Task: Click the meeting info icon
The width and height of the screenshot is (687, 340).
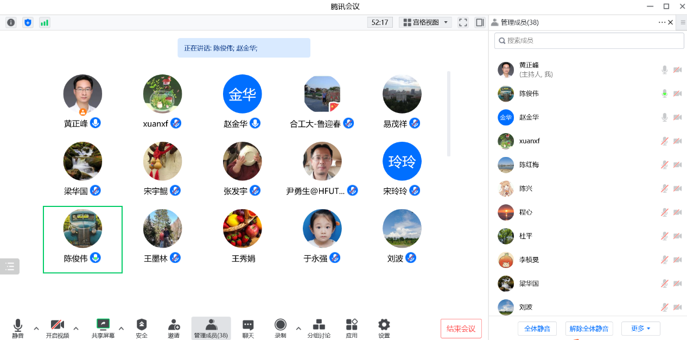Action: pos(11,22)
